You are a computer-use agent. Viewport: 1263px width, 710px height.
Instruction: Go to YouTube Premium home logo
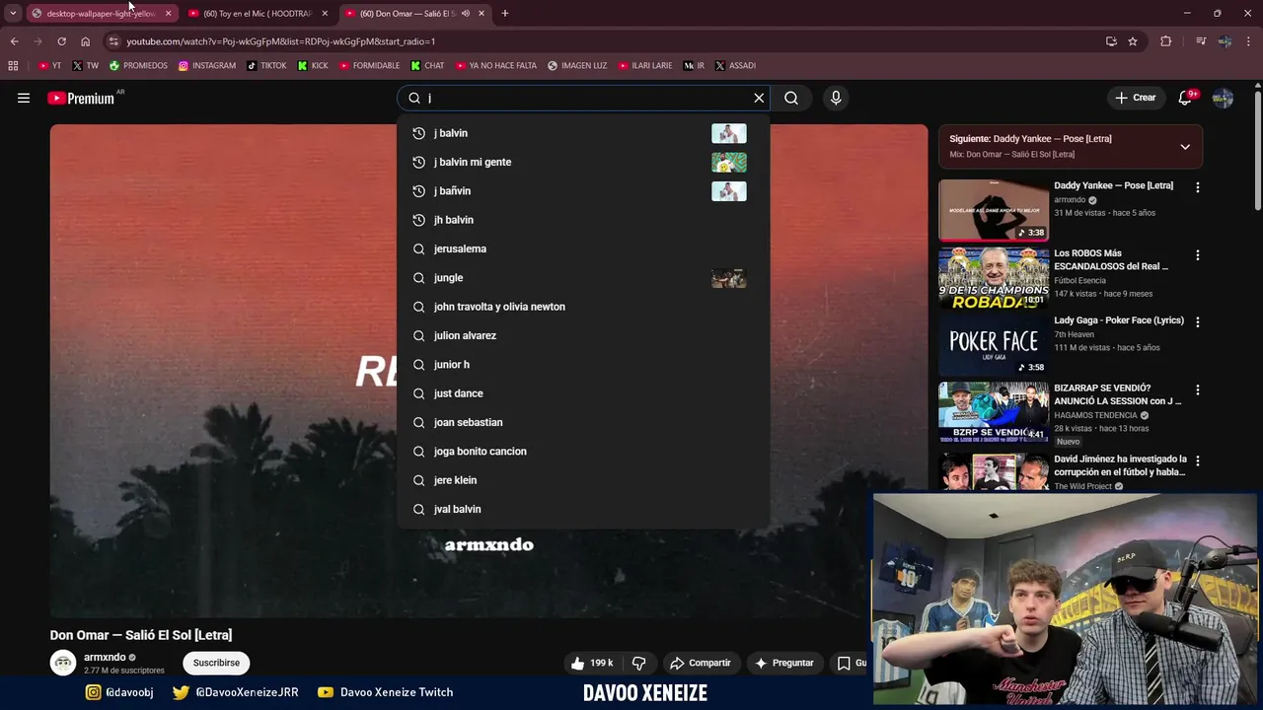(81, 98)
